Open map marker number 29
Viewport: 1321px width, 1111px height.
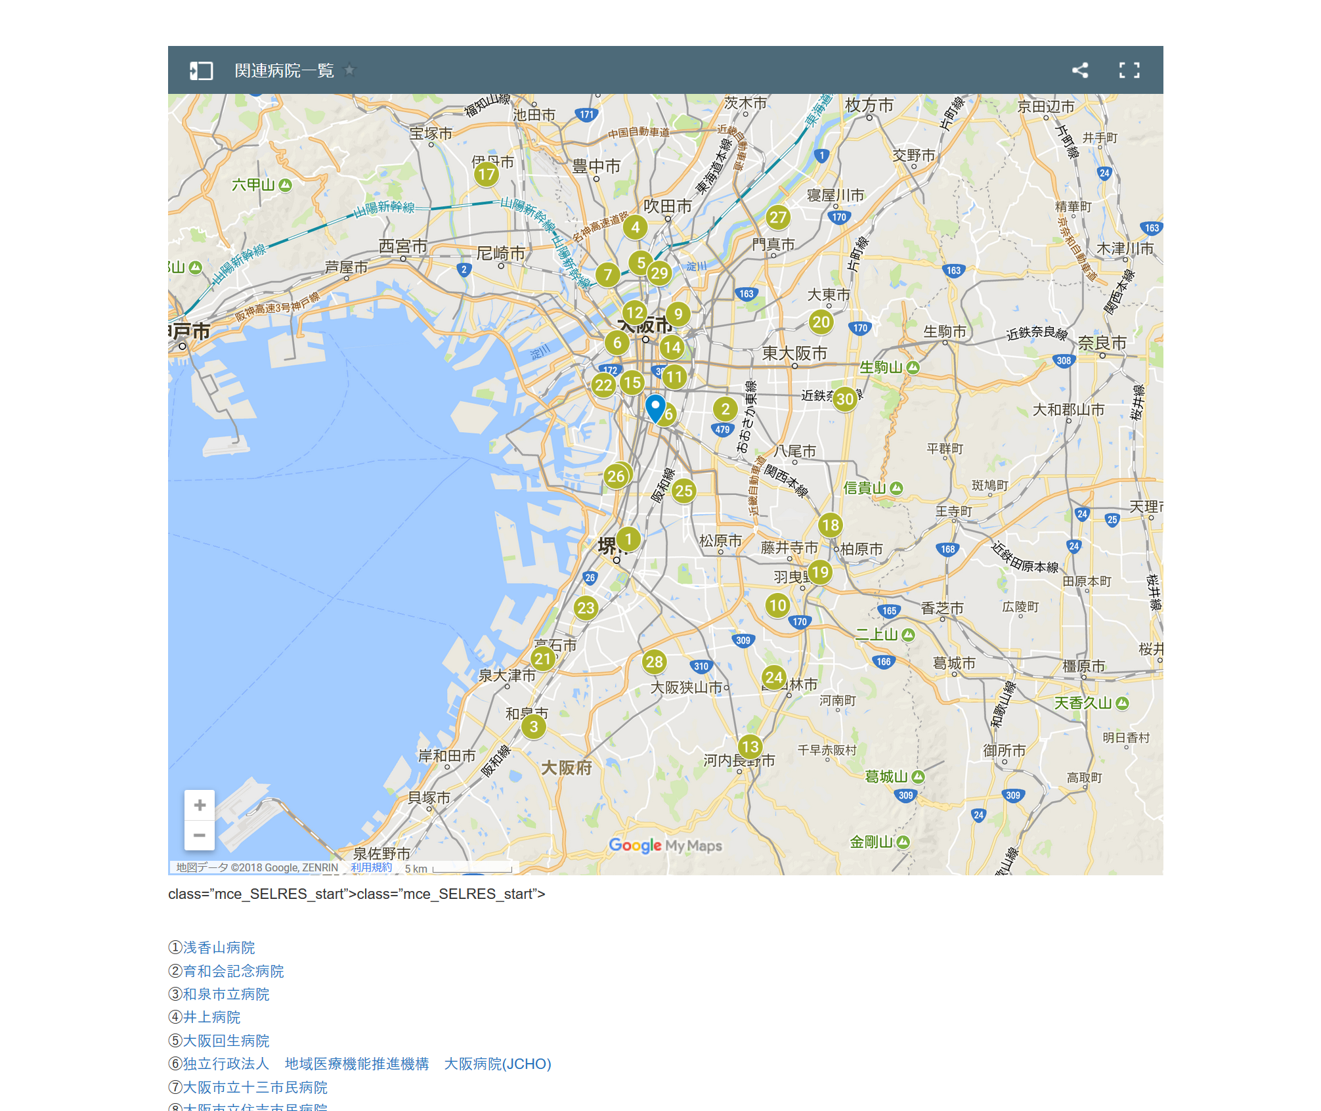(x=659, y=273)
